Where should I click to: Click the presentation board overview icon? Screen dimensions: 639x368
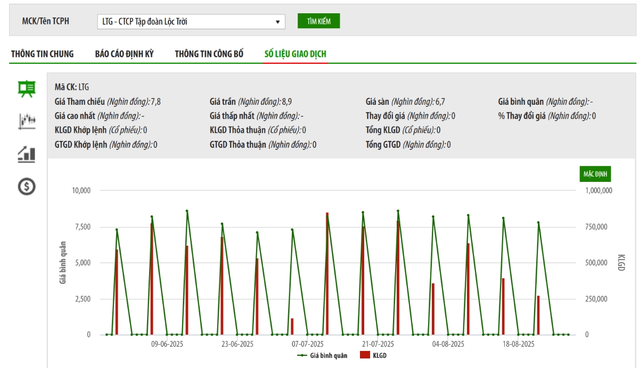[x=27, y=88]
